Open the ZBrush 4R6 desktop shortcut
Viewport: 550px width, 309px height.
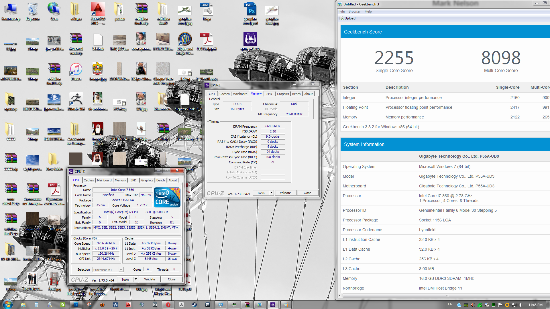click(76, 102)
